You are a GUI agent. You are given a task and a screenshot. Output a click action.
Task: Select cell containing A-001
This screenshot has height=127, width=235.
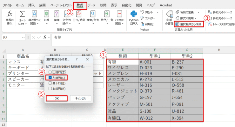click(x=155, y=62)
